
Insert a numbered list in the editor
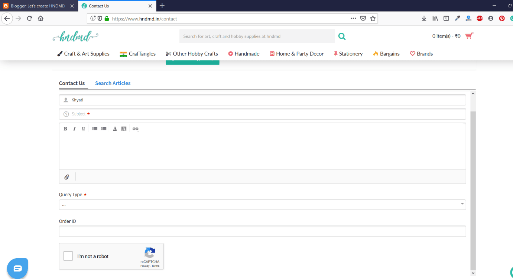pyautogui.click(x=104, y=129)
